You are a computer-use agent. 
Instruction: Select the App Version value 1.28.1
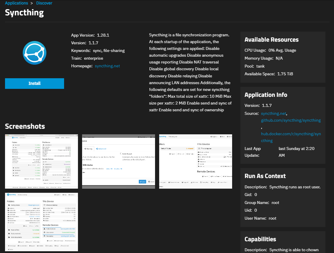(103, 35)
